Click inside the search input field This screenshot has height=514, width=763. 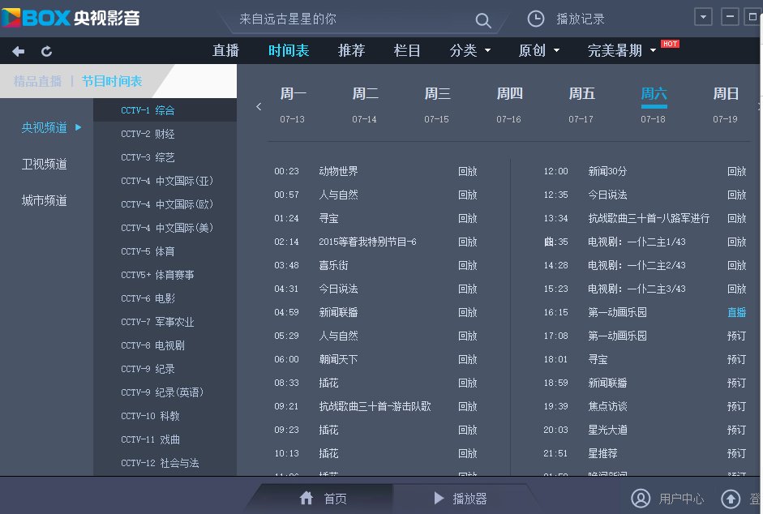tap(349, 19)
